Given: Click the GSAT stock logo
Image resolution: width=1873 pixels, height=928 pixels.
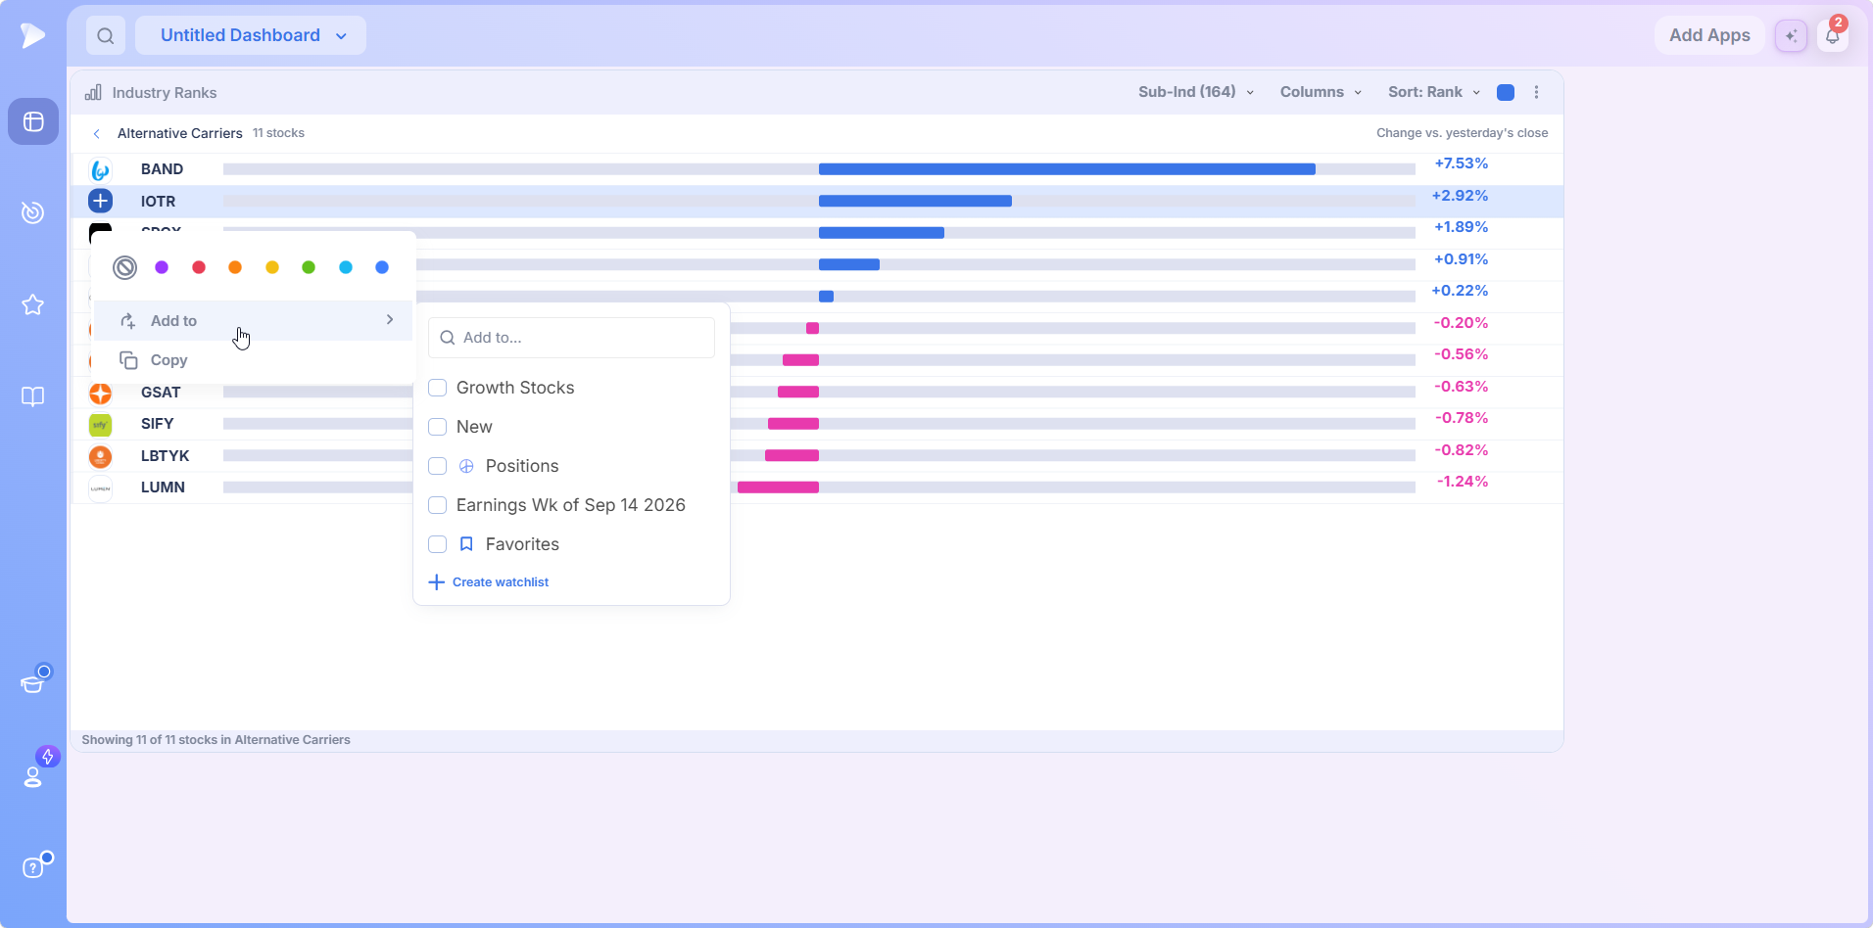Looking at the screenshot, I should [x=100, y=393].
